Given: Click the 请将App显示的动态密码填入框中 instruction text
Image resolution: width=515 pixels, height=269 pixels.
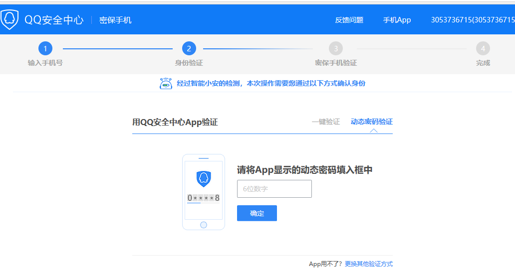Looking at the screenshot, I should coord(304,170).
